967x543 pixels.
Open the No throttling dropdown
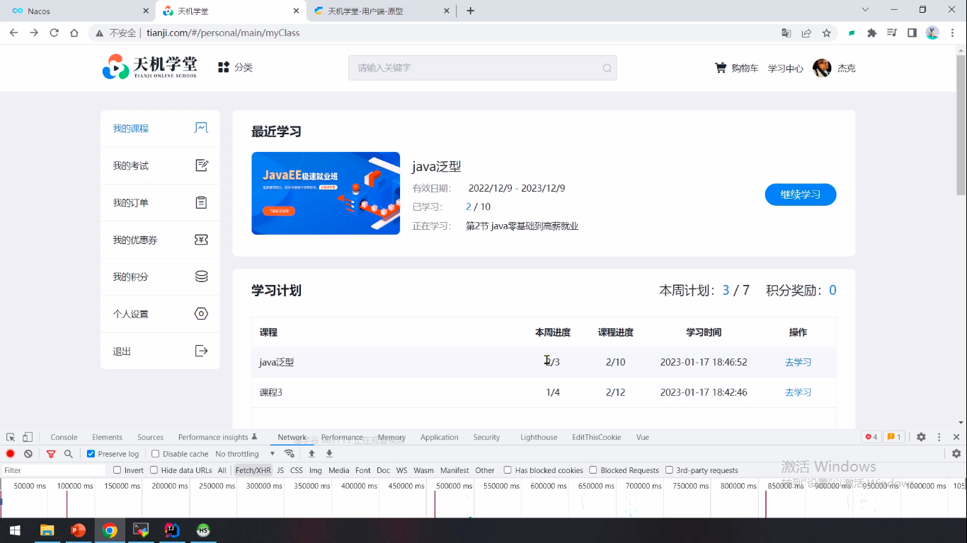coord(245,454)
